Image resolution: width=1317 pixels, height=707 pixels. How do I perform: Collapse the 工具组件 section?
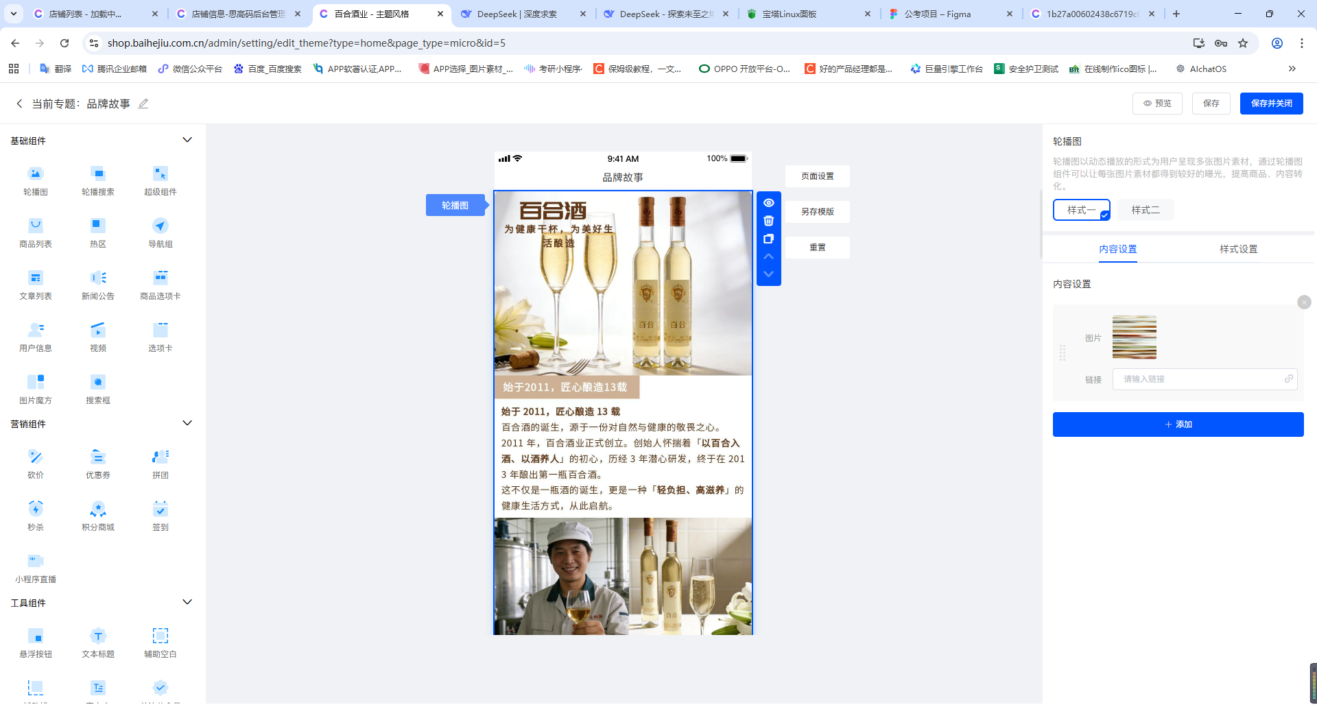(x=187, y=601)
